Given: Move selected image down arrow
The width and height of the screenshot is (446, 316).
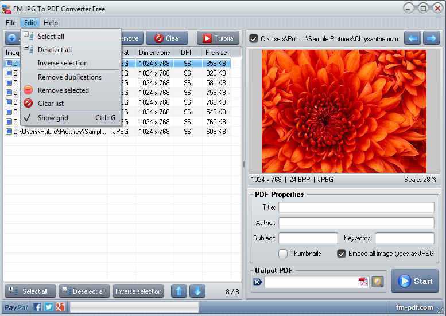Looking at the screenshot, I should pyautogui.click(x=197, y=291).
